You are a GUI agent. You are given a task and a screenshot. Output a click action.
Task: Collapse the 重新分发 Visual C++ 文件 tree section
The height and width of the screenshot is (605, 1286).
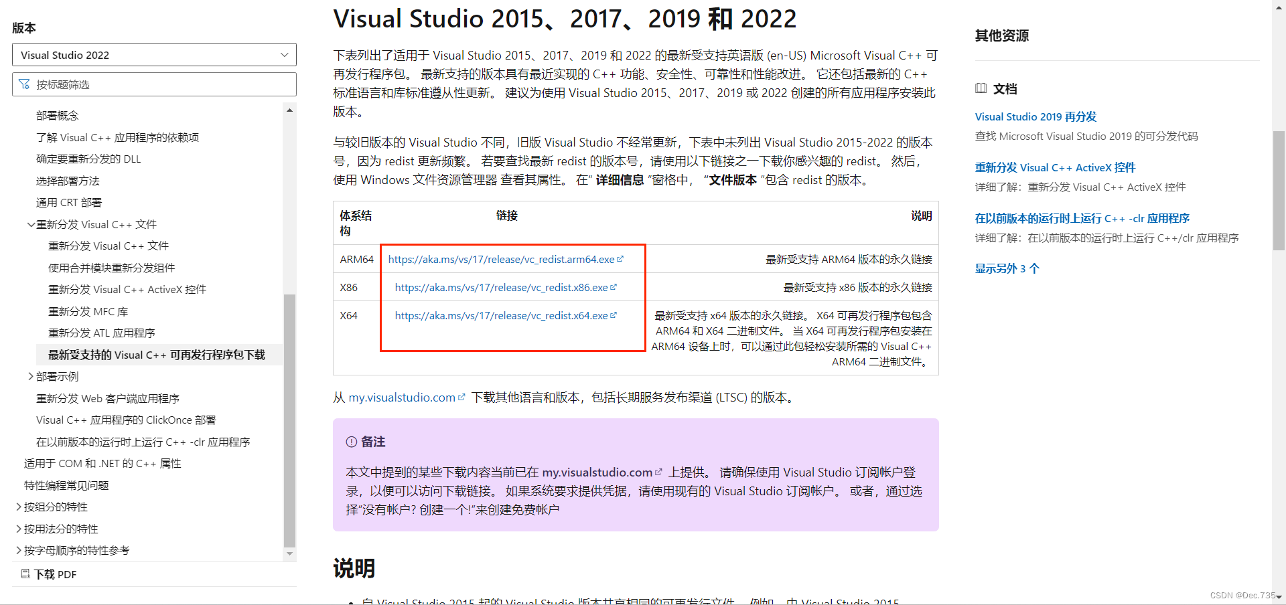pos(31,224)
